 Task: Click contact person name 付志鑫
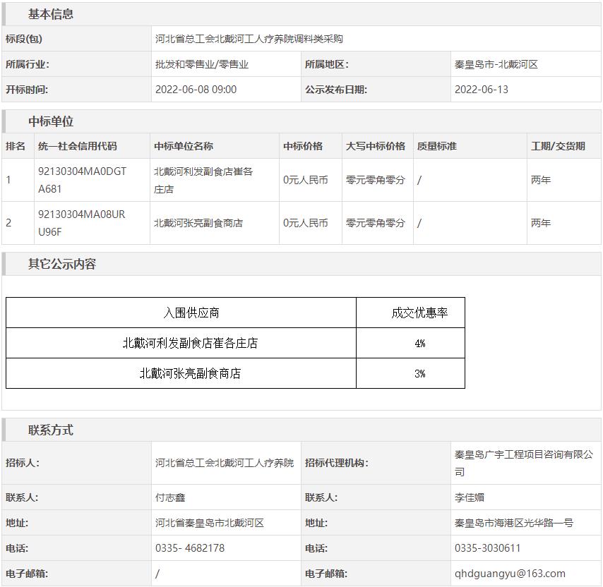(x=170, y=497)
